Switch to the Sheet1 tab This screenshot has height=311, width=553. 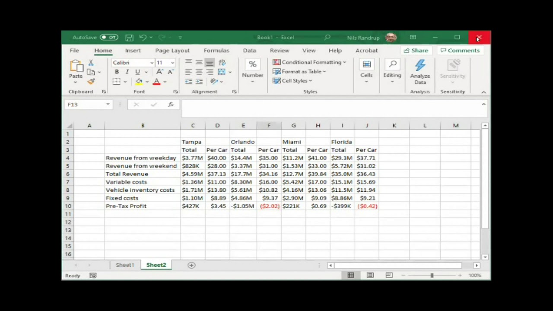[x=125, y=265]
